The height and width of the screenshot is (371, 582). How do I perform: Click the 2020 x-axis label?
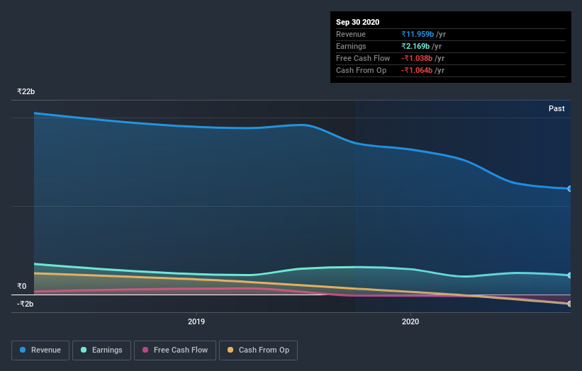pyautogui.click(x=410, y=321)
